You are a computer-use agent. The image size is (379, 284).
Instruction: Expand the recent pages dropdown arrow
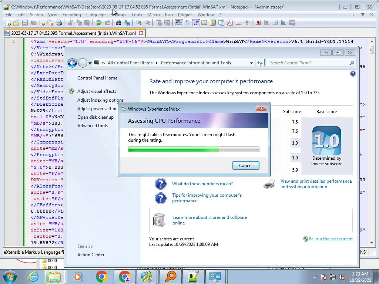click(x=90, y=63)
